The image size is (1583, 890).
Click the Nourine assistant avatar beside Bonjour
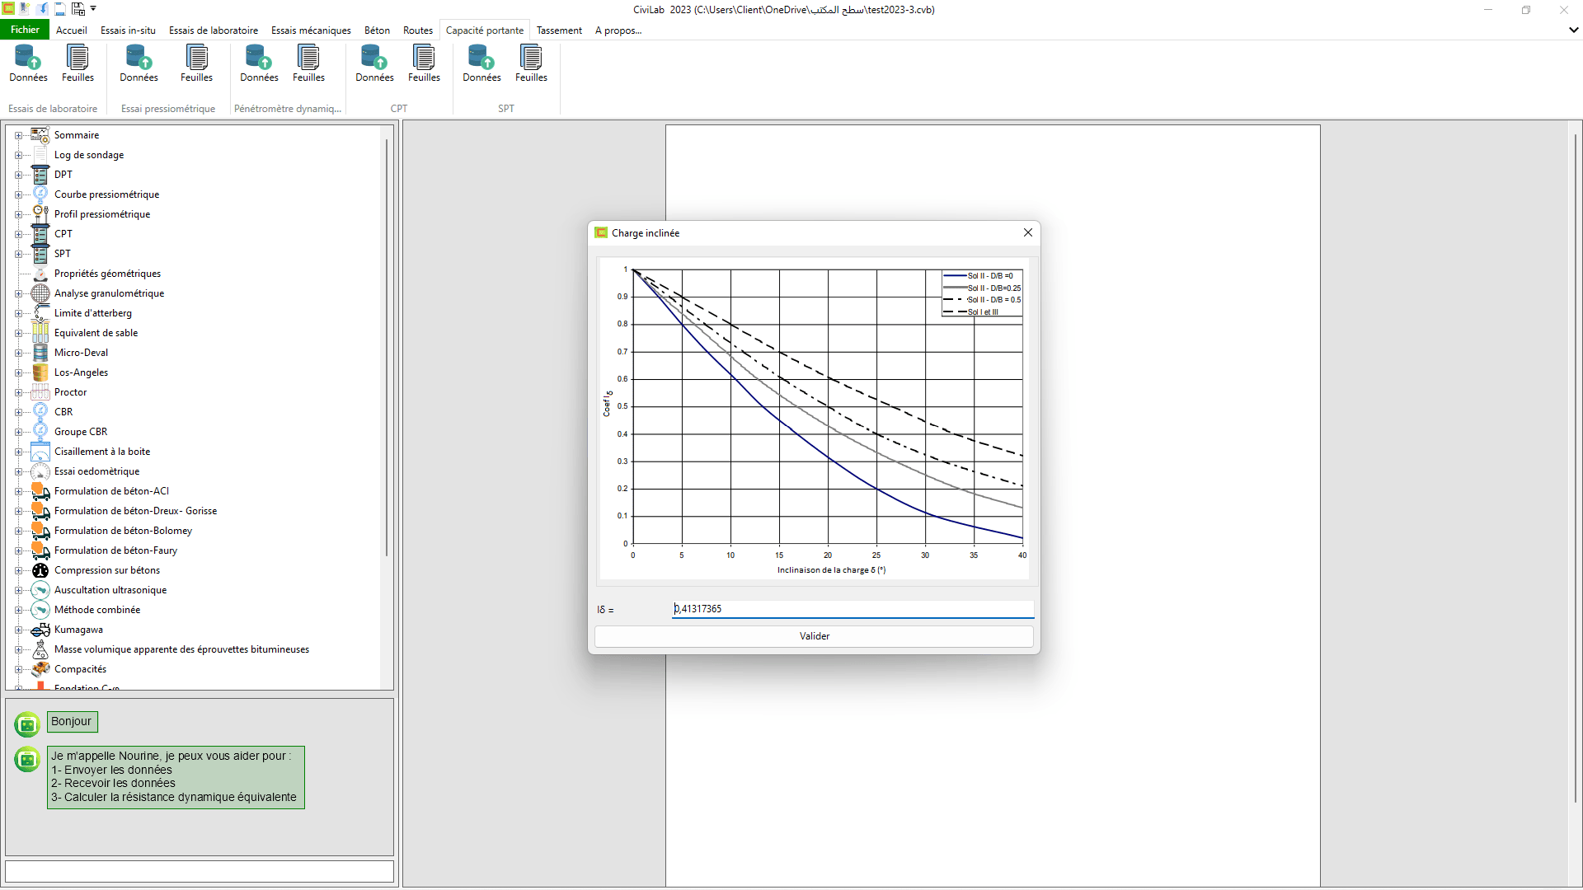click(x=27, y=724)
